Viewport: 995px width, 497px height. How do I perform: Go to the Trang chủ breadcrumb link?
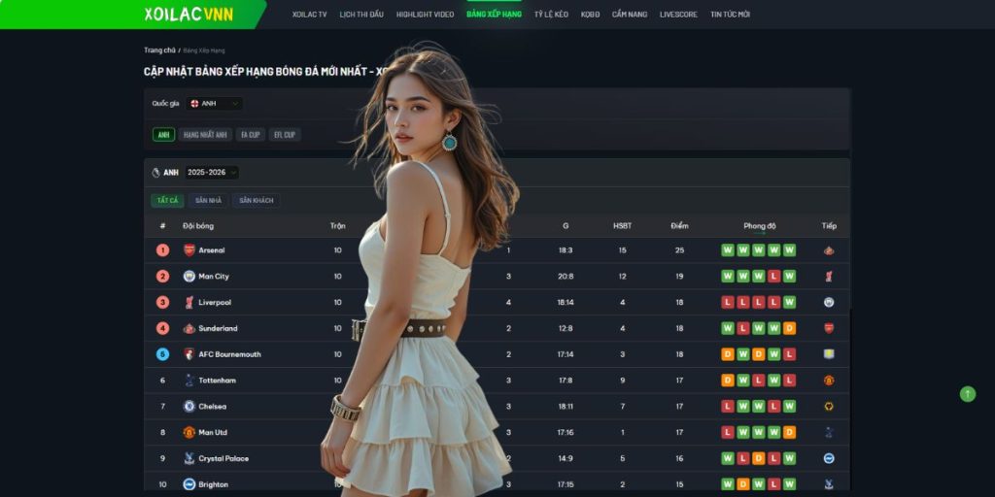coord(159,50)
